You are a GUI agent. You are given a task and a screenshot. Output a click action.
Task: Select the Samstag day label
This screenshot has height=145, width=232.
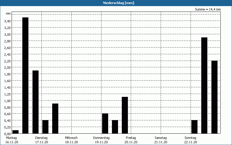coord(161,138)
